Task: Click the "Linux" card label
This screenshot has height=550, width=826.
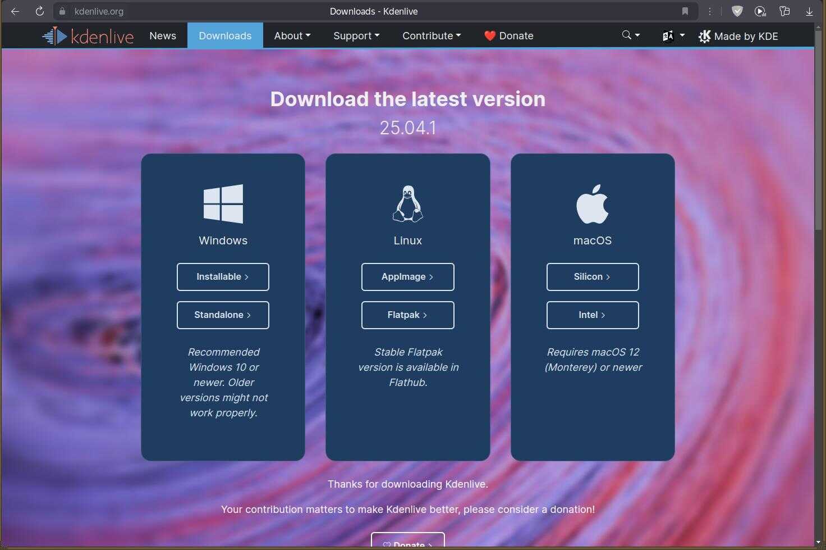Action: pos(408,240)
